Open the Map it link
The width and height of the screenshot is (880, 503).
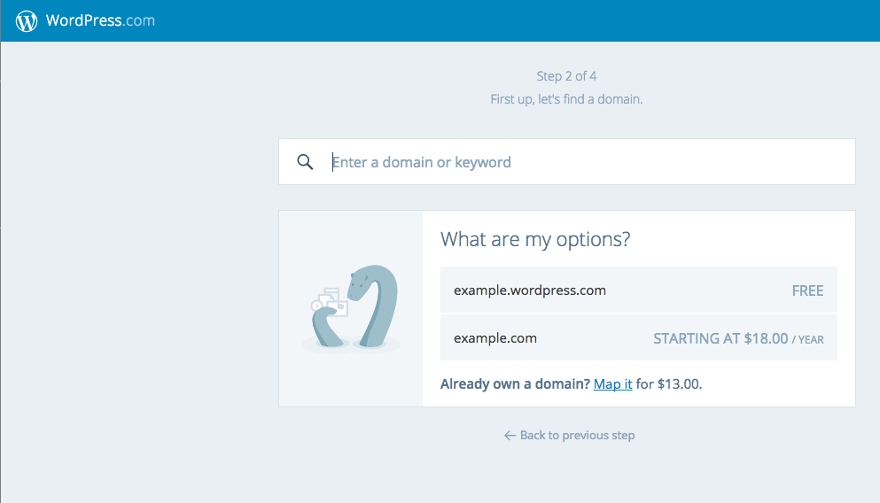[613, 384]
